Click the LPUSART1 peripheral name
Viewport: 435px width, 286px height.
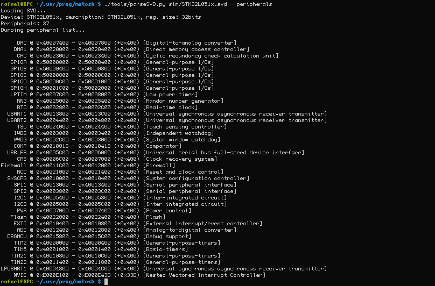click(x=13, y=269)
